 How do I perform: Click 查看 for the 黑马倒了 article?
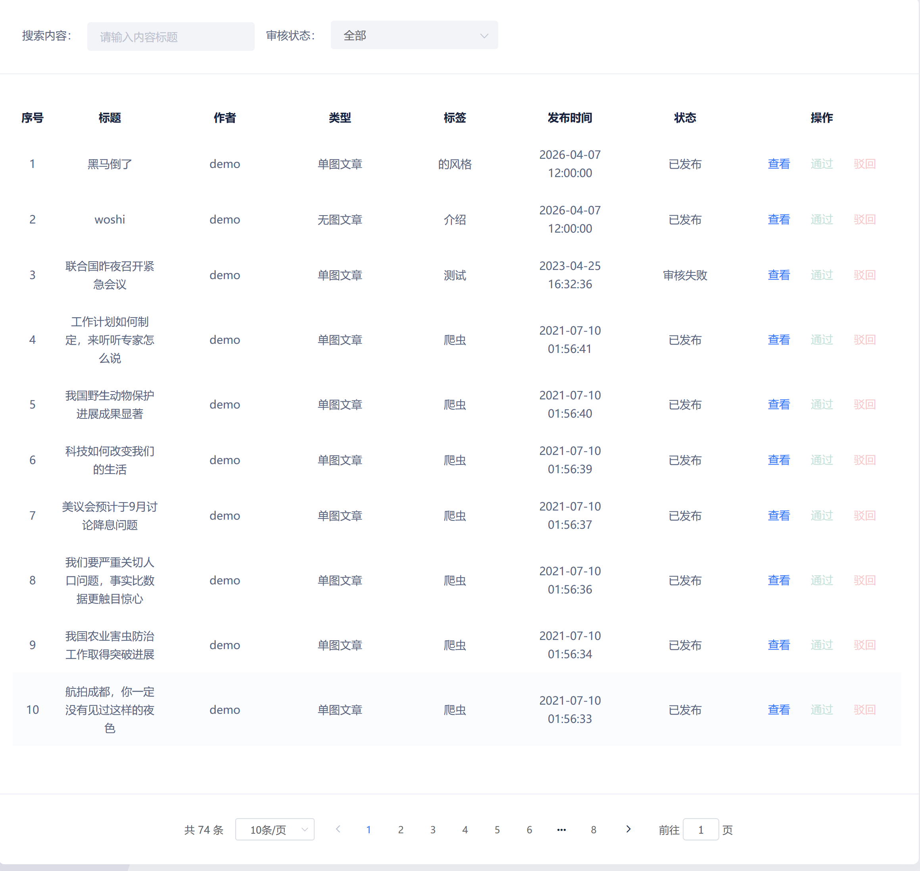point(778,164)
